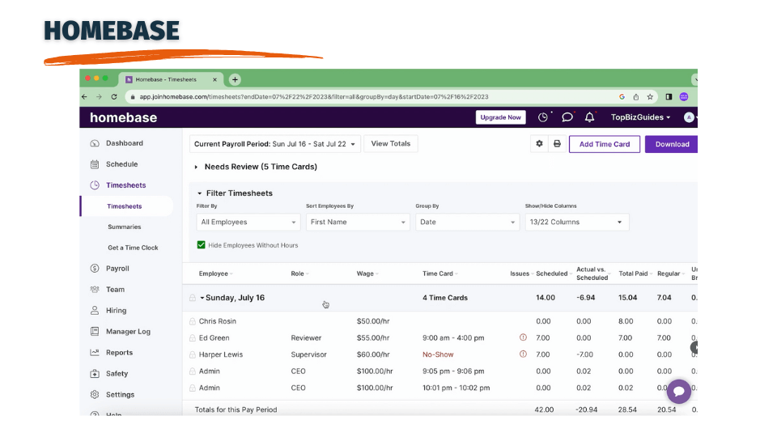The width and height of the screenshot is (777, 437).
Task: Click the print timesheets icon
Action: tap(557, 144)
